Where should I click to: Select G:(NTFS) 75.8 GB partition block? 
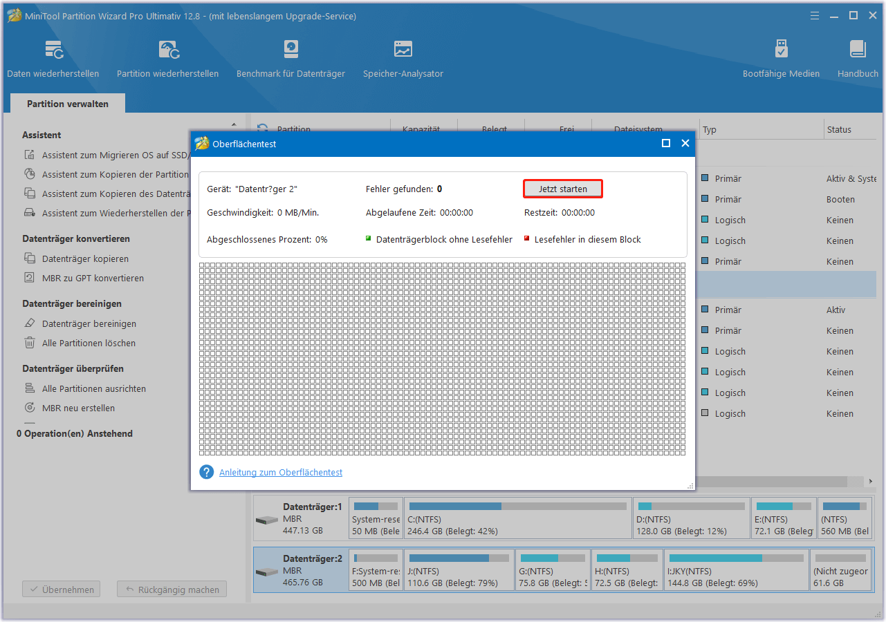(553, 570)
